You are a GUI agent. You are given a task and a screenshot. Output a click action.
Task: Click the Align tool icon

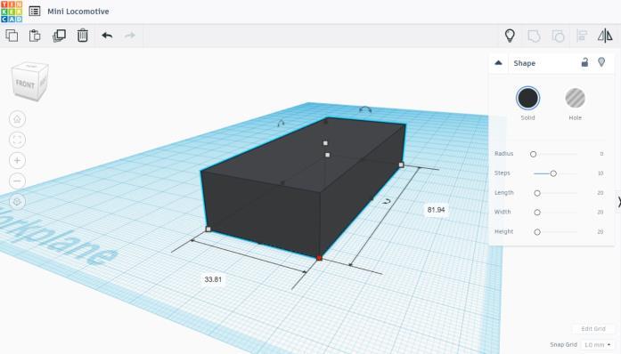(582, 36)
